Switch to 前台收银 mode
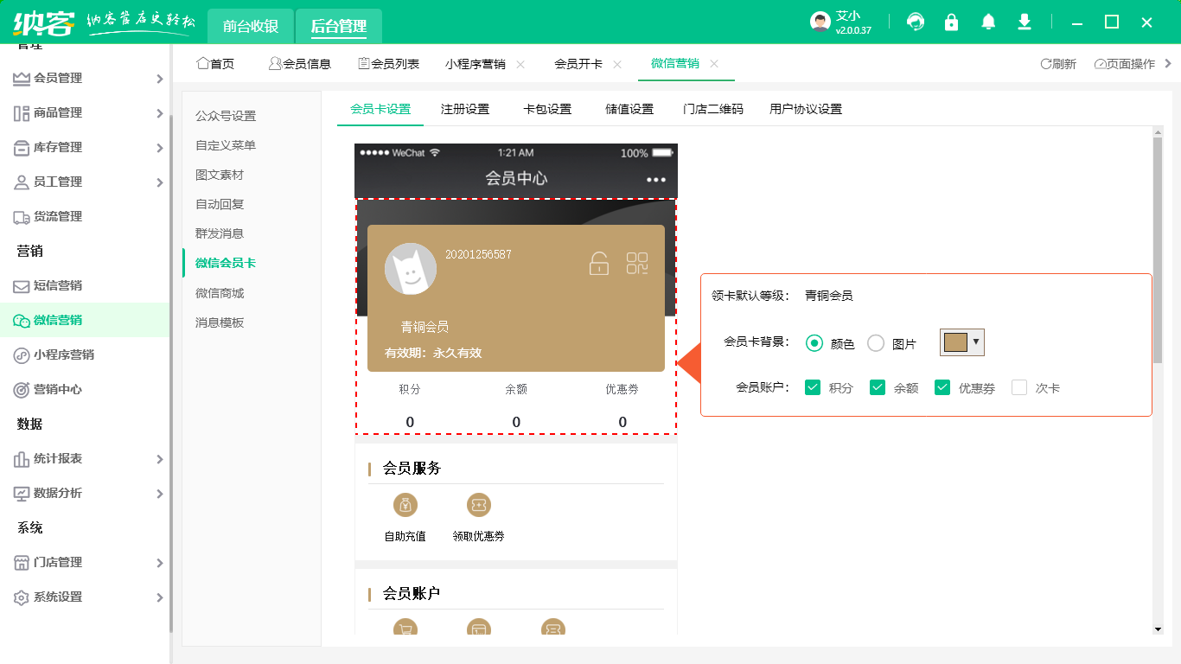Viewport: 1181px width, 664px height. [250, 26]
